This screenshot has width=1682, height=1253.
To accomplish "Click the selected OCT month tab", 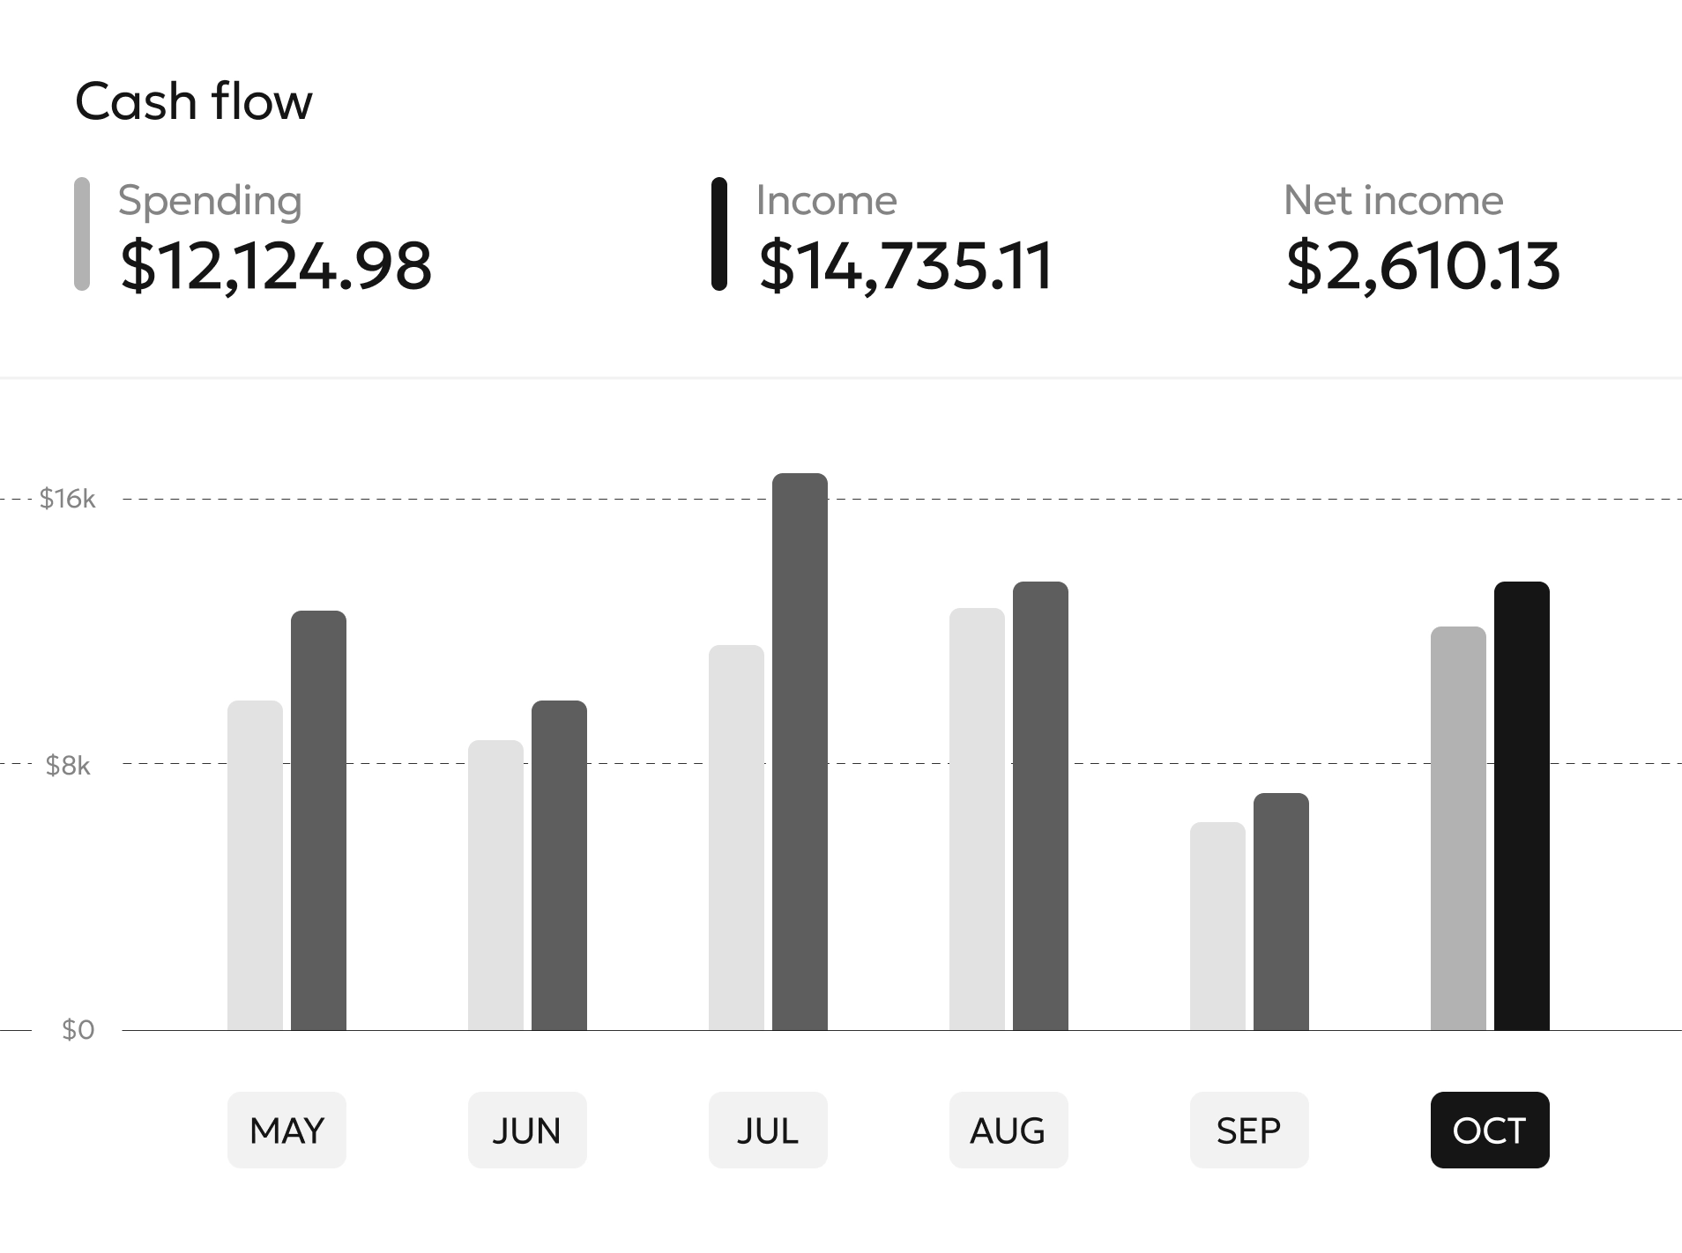I will [x=1490, y=1130].
